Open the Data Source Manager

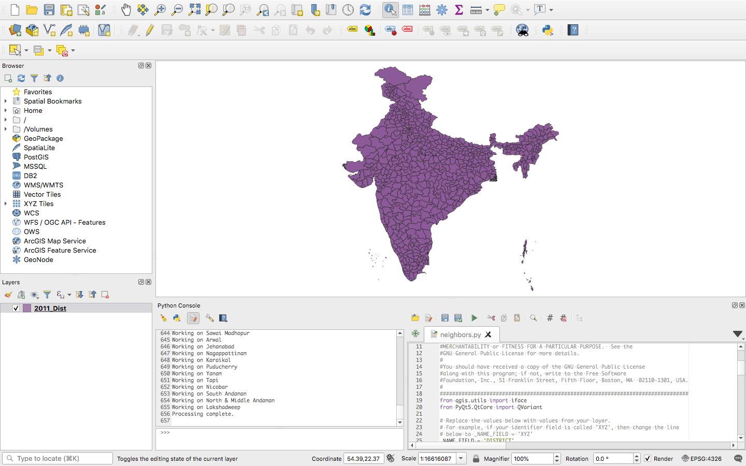click(15, 30)
